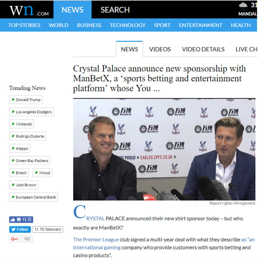This screenshot has width=258, height=263.
Task: Click the arrow icon beside Brexit
Action: pyautogui.click(x=13, y=173)
